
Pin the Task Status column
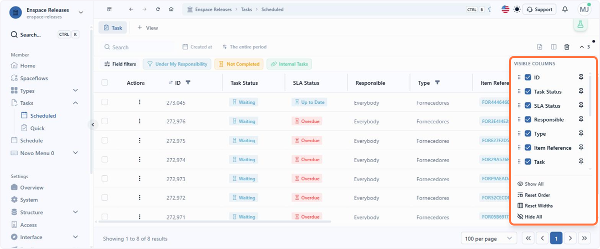580,91
